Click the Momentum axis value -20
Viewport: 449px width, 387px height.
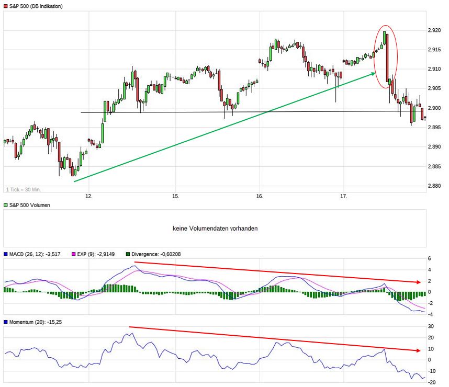click(x=431, y=382)
